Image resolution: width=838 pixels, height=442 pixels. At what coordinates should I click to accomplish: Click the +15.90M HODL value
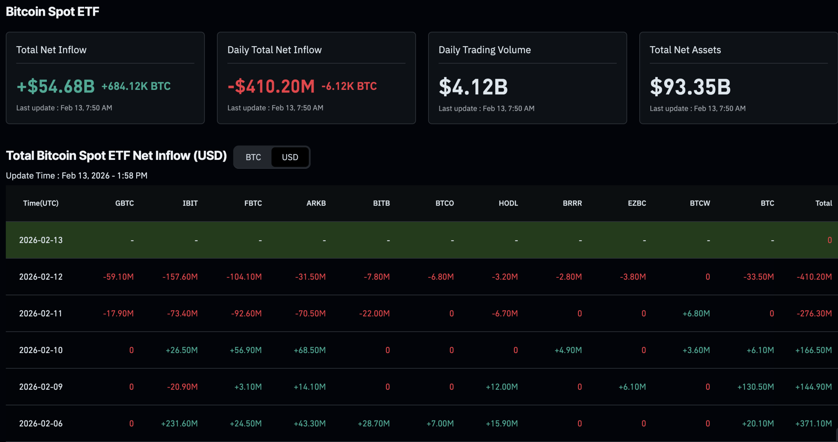pyautogui.click(x=502, y=423)
